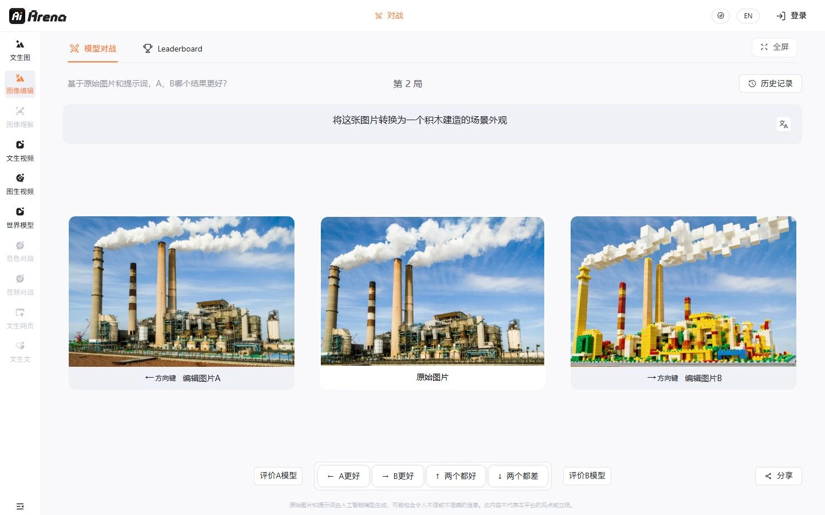Open the 音色对战 sidebar item
The image size is (825, 515).
click(x=20, y=251)
